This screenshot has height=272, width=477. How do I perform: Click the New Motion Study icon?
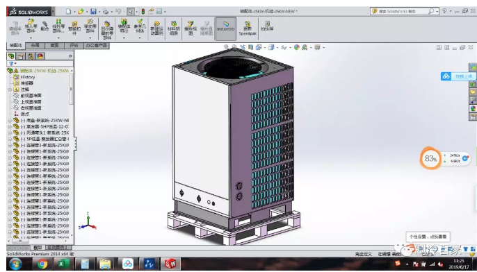[x=156, y=28]
